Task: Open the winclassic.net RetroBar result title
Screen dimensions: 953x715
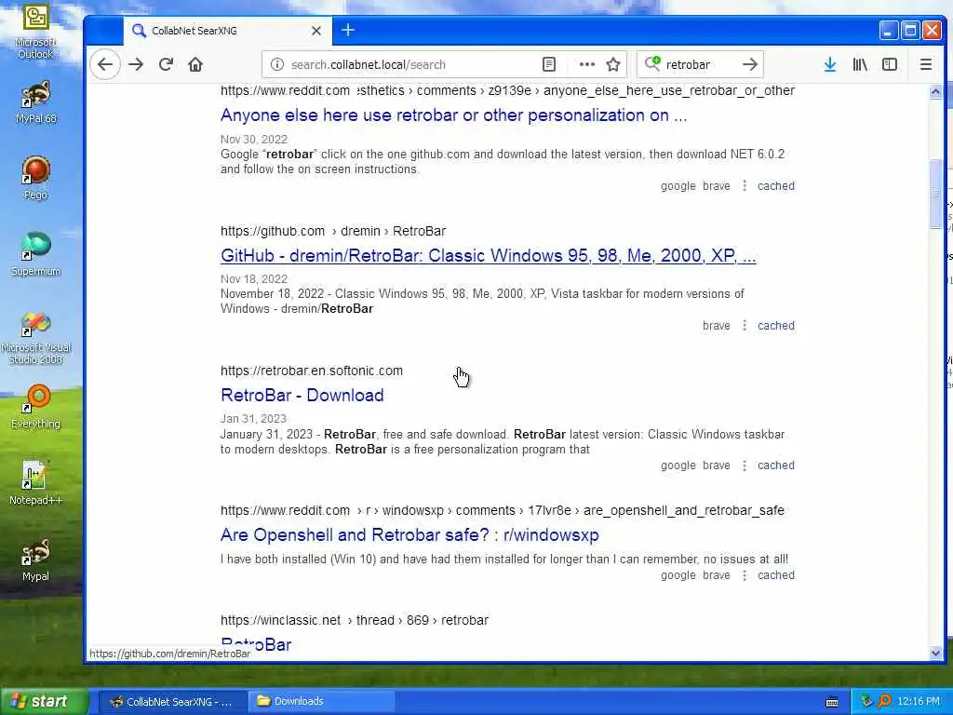Action: [256, 644]
